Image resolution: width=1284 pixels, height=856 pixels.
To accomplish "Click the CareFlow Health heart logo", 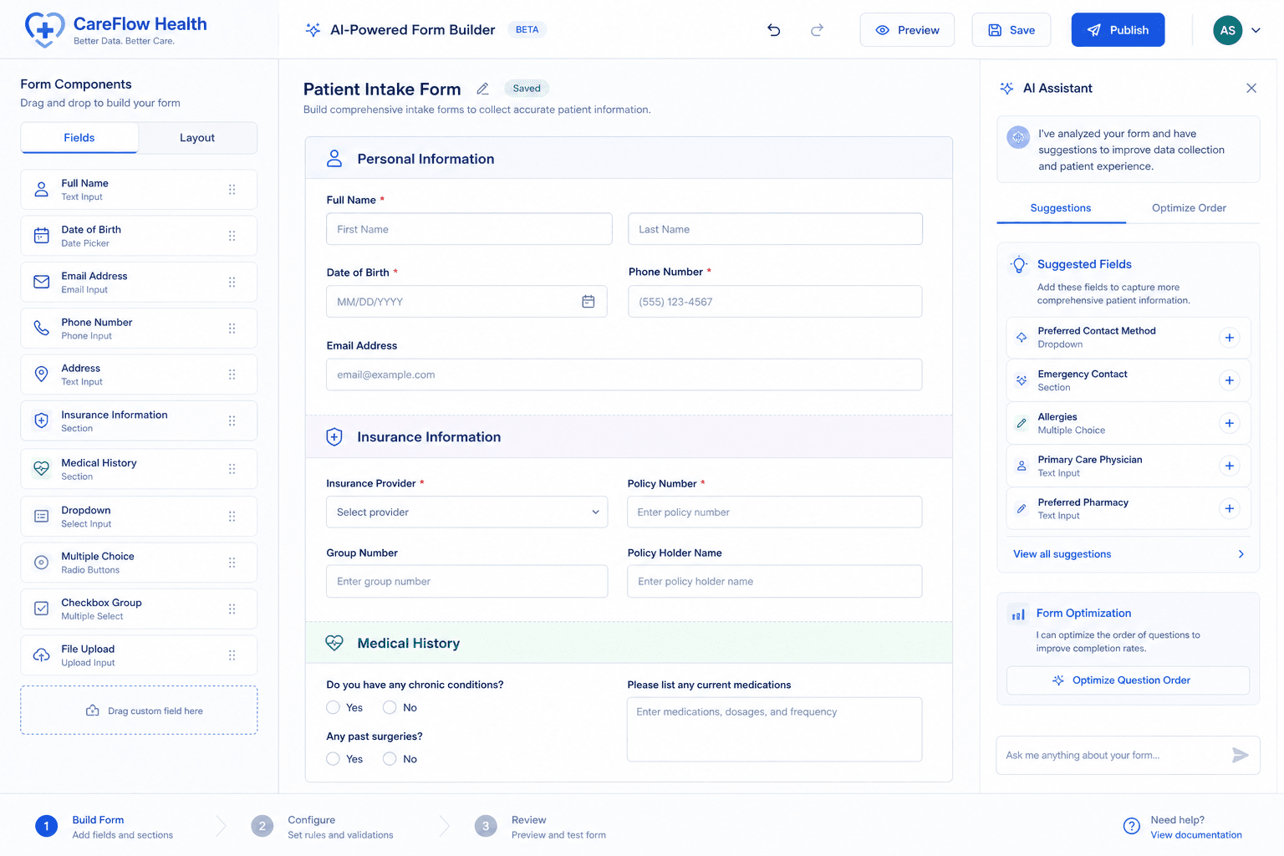I will (x=44, y=30).
